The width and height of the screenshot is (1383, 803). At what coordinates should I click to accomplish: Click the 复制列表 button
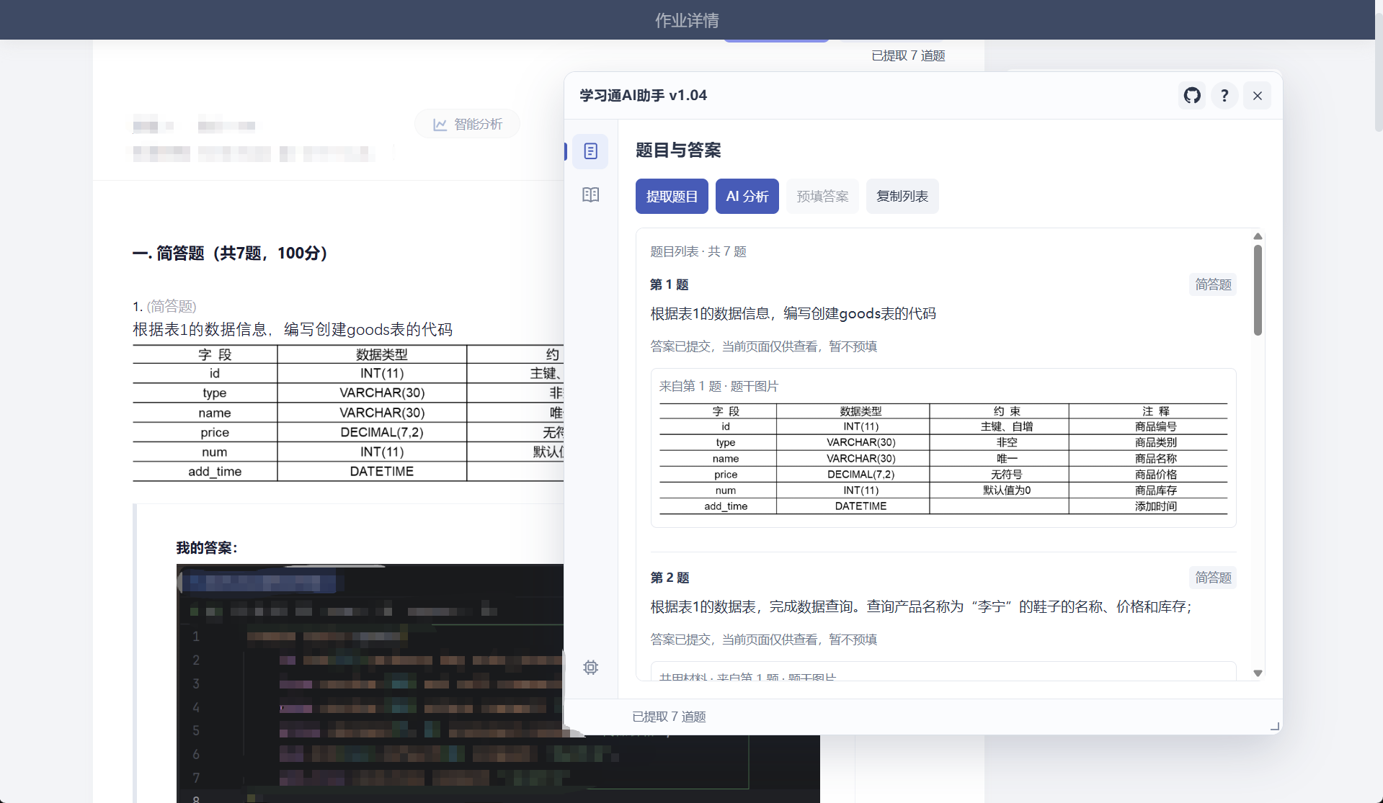[902, 196]
